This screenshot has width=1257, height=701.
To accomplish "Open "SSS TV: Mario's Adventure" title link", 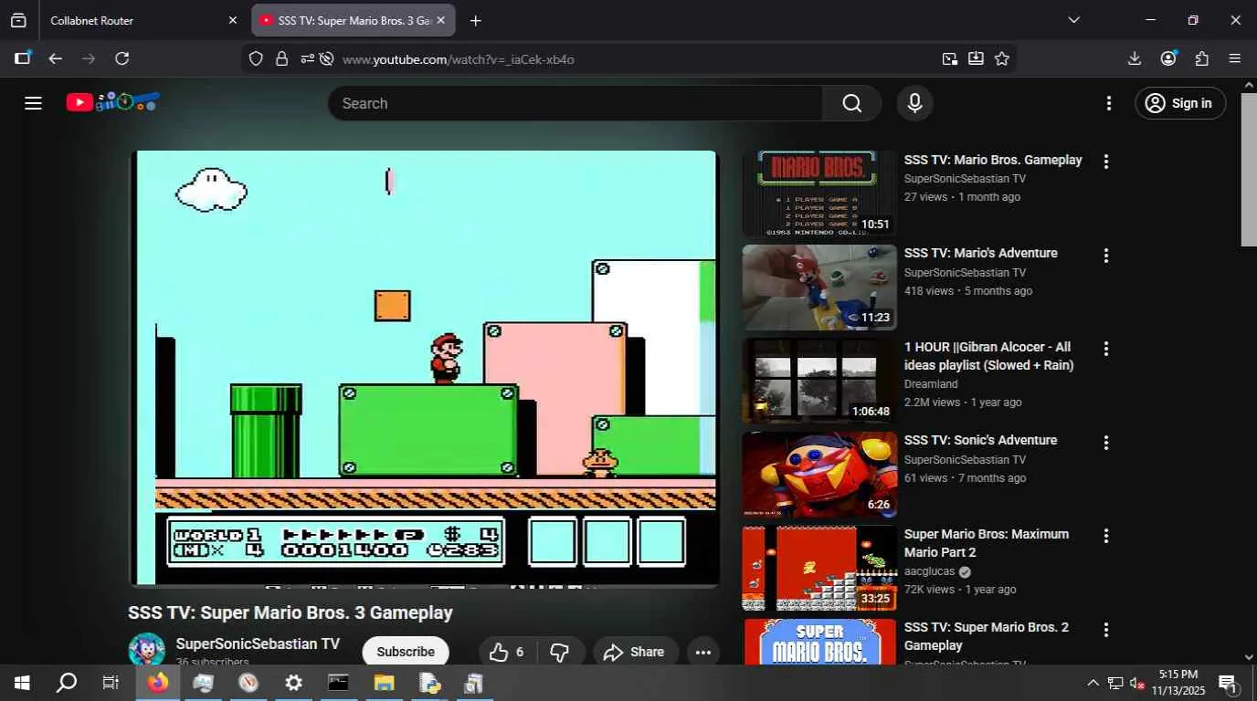I will (x=981, y=253).
